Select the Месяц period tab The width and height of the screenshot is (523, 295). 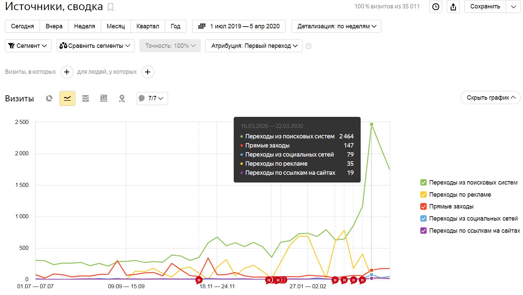pos(116,26)
